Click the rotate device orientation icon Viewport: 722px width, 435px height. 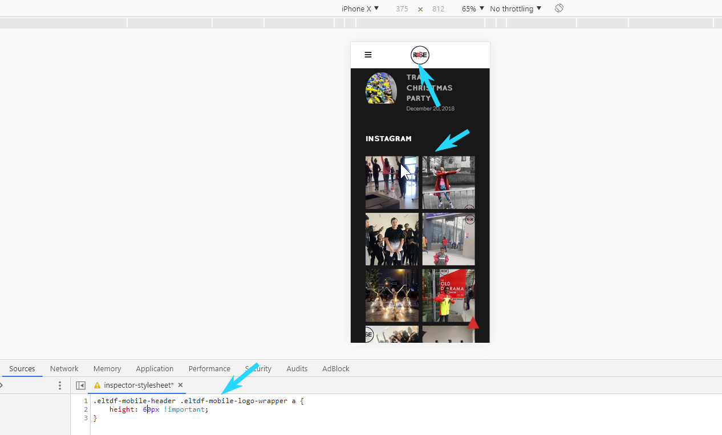pyautogui.click(x=559, y=8)
